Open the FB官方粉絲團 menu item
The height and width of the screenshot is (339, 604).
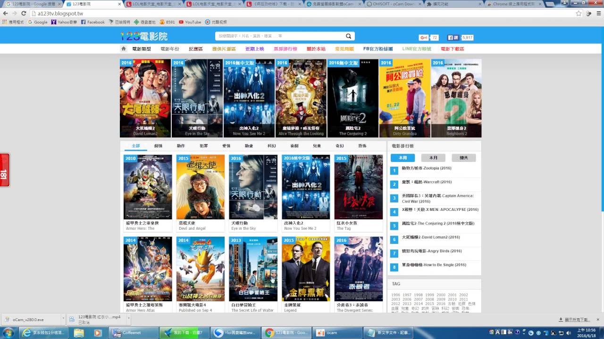[378, 48]
